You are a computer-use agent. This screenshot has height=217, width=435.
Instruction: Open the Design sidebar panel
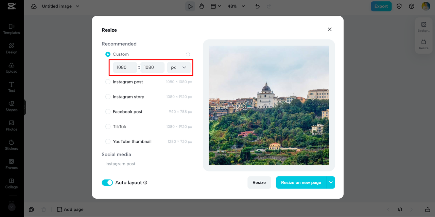pyautogui.click(x=12, y=49)
